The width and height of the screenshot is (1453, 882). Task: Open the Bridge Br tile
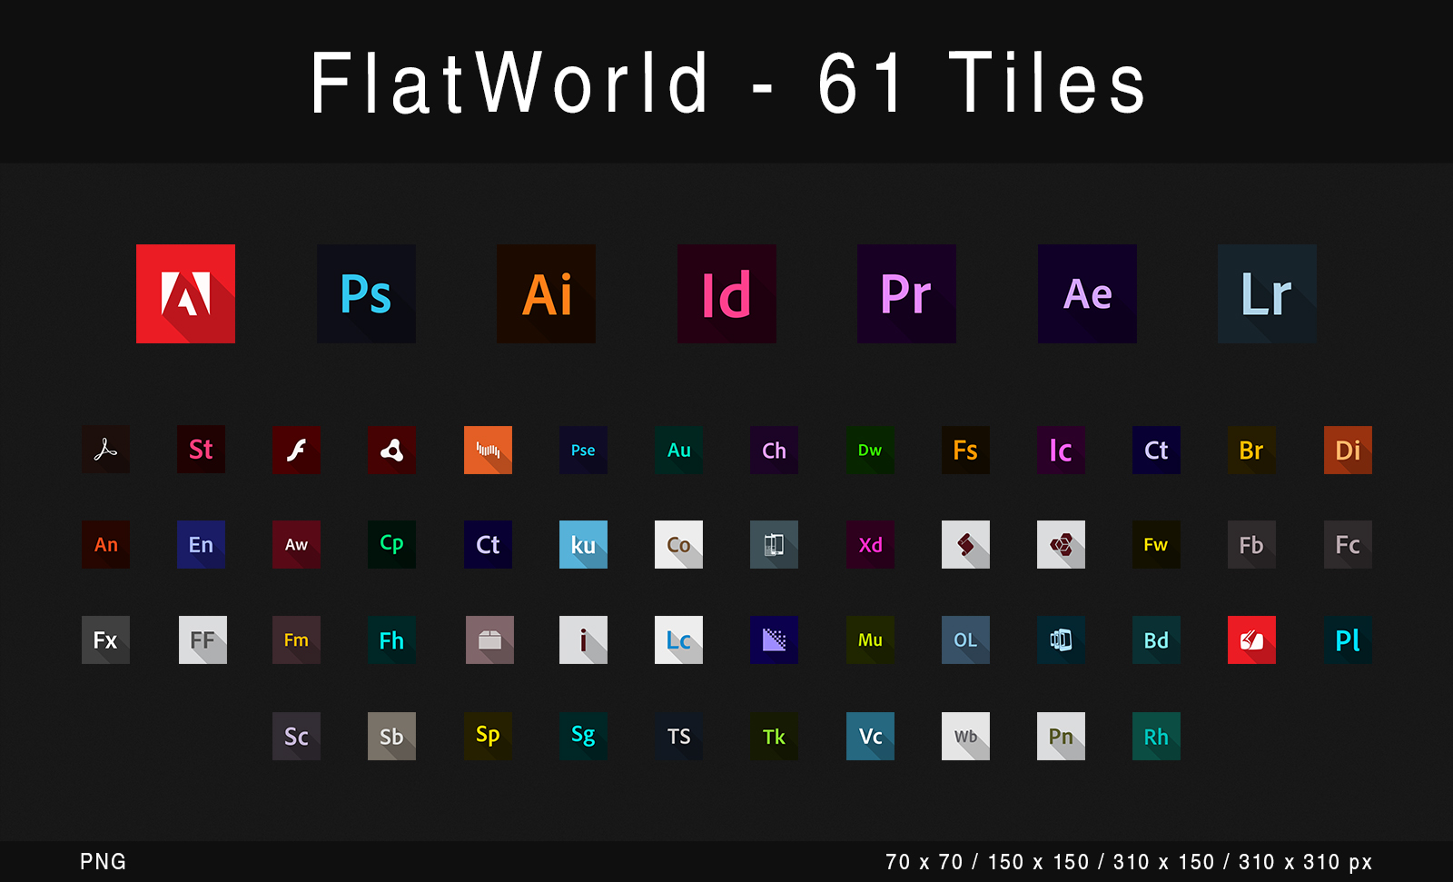coord(1250,450)
